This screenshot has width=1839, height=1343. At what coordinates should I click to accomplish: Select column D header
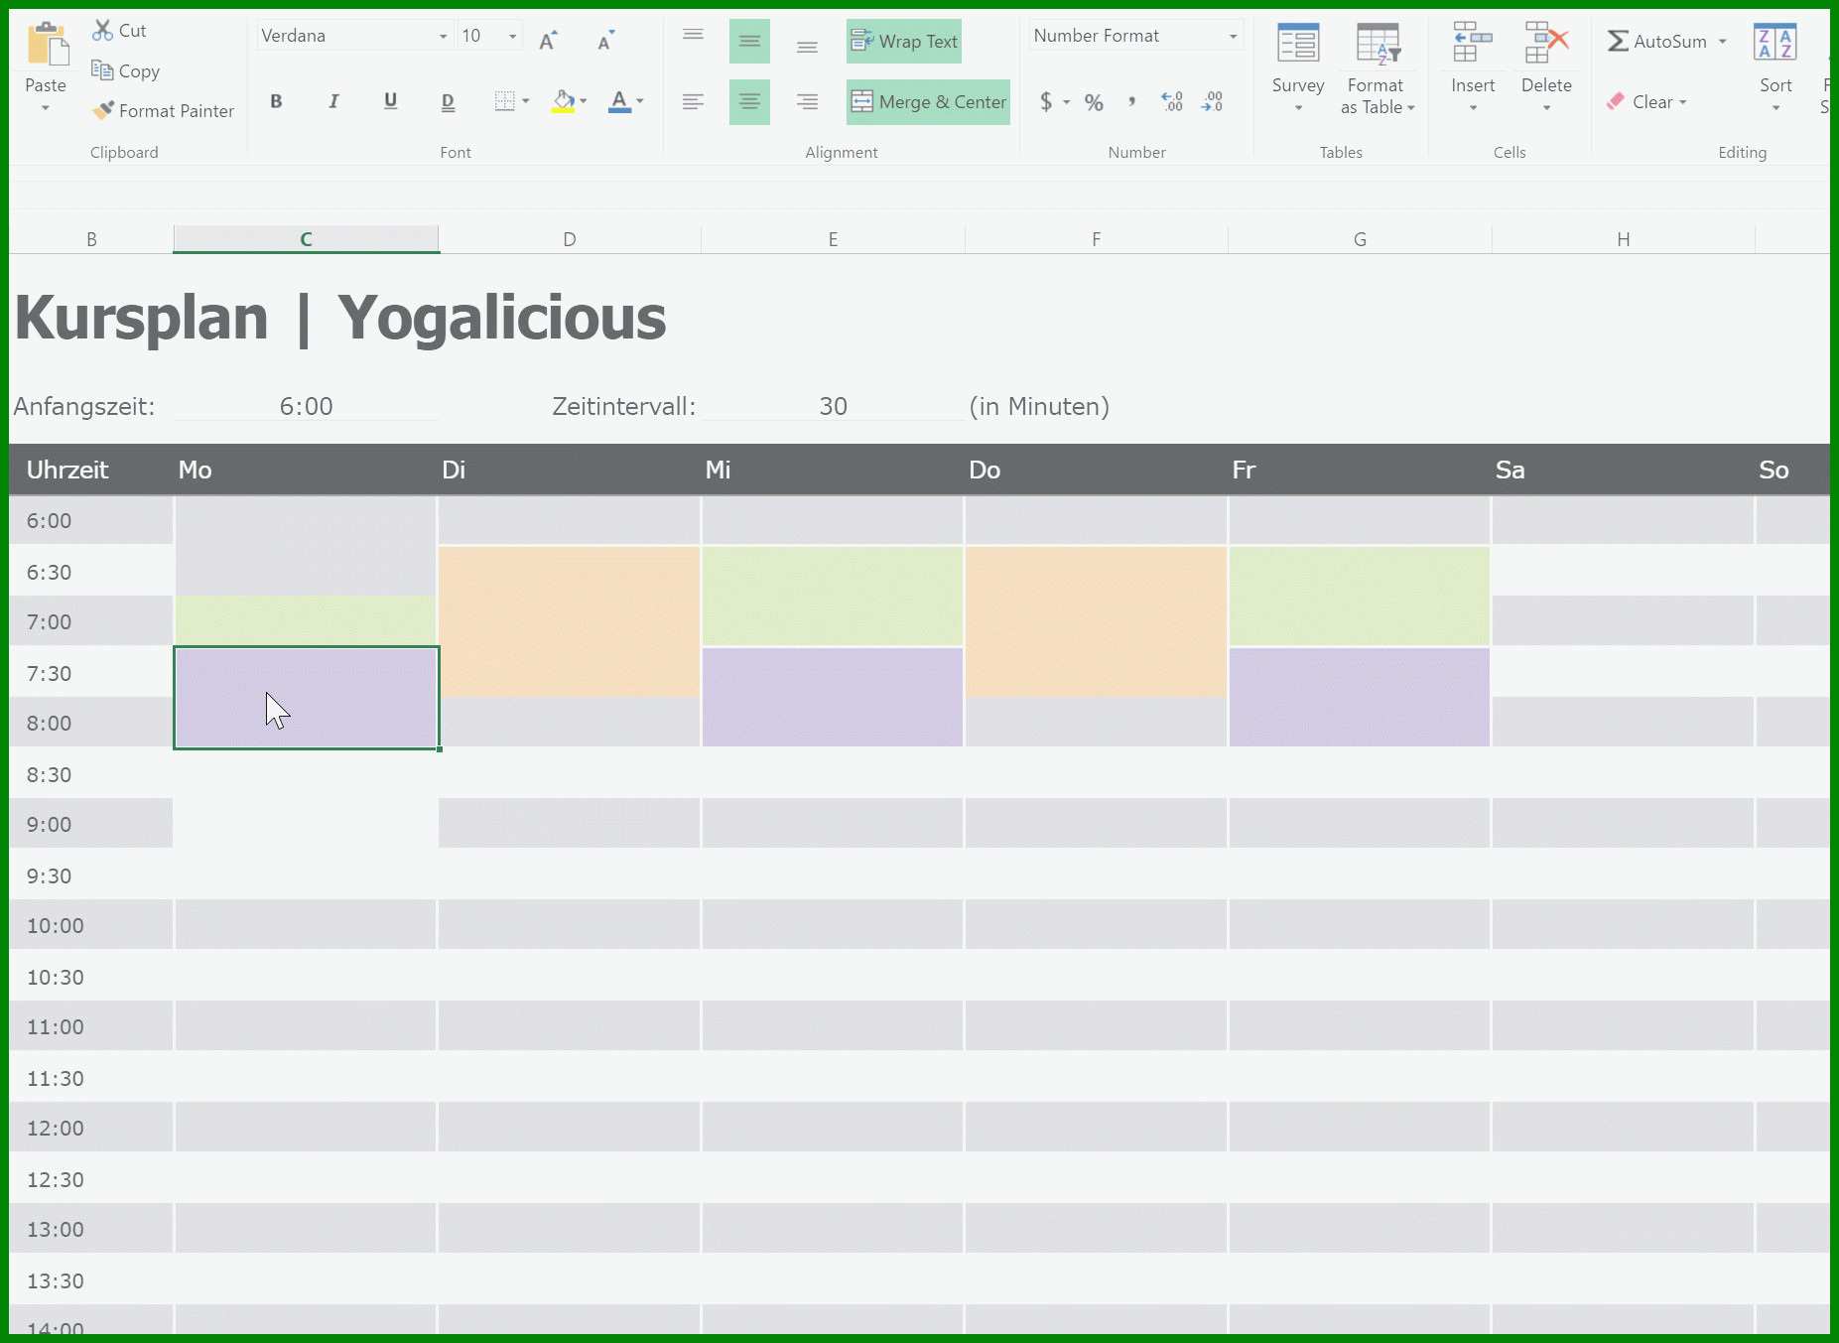tap(570, 239)
